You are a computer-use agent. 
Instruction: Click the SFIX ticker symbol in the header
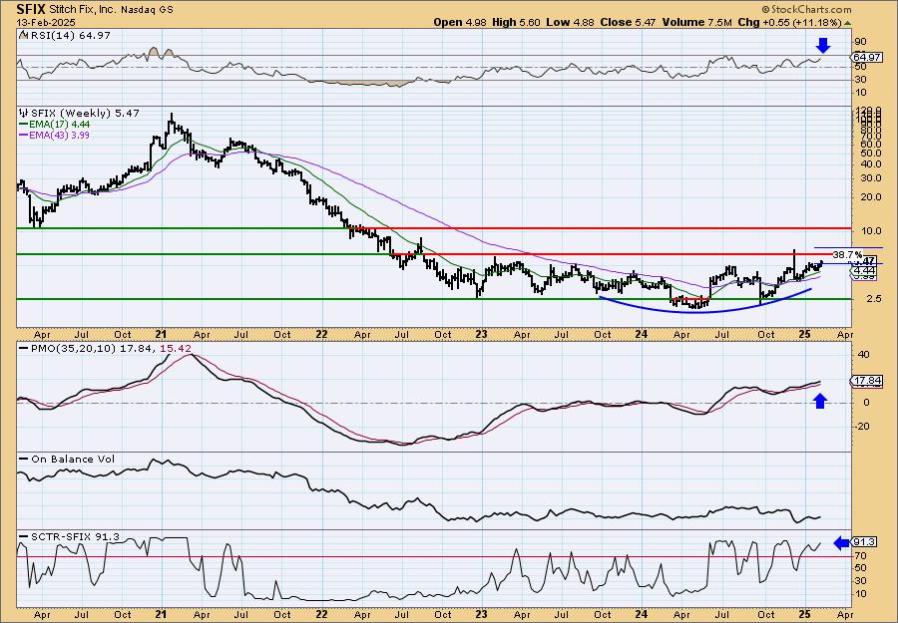point(30,9)
